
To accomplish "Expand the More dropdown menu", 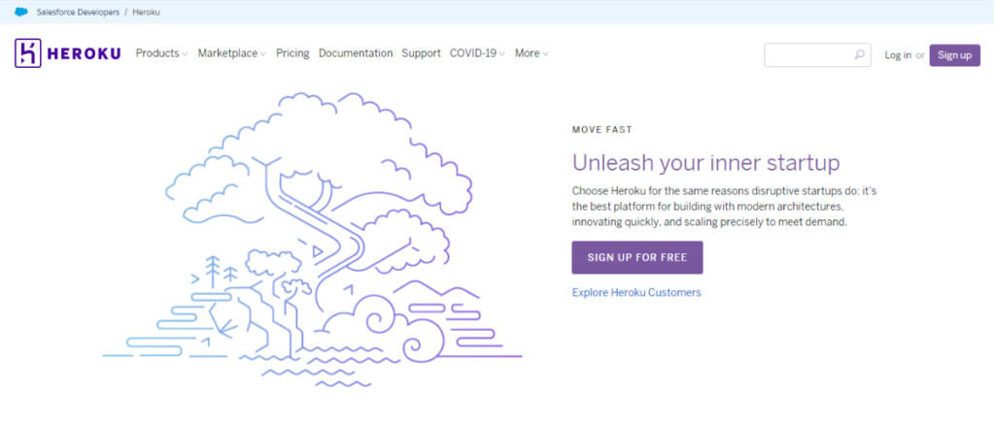I will coord(532,53).
